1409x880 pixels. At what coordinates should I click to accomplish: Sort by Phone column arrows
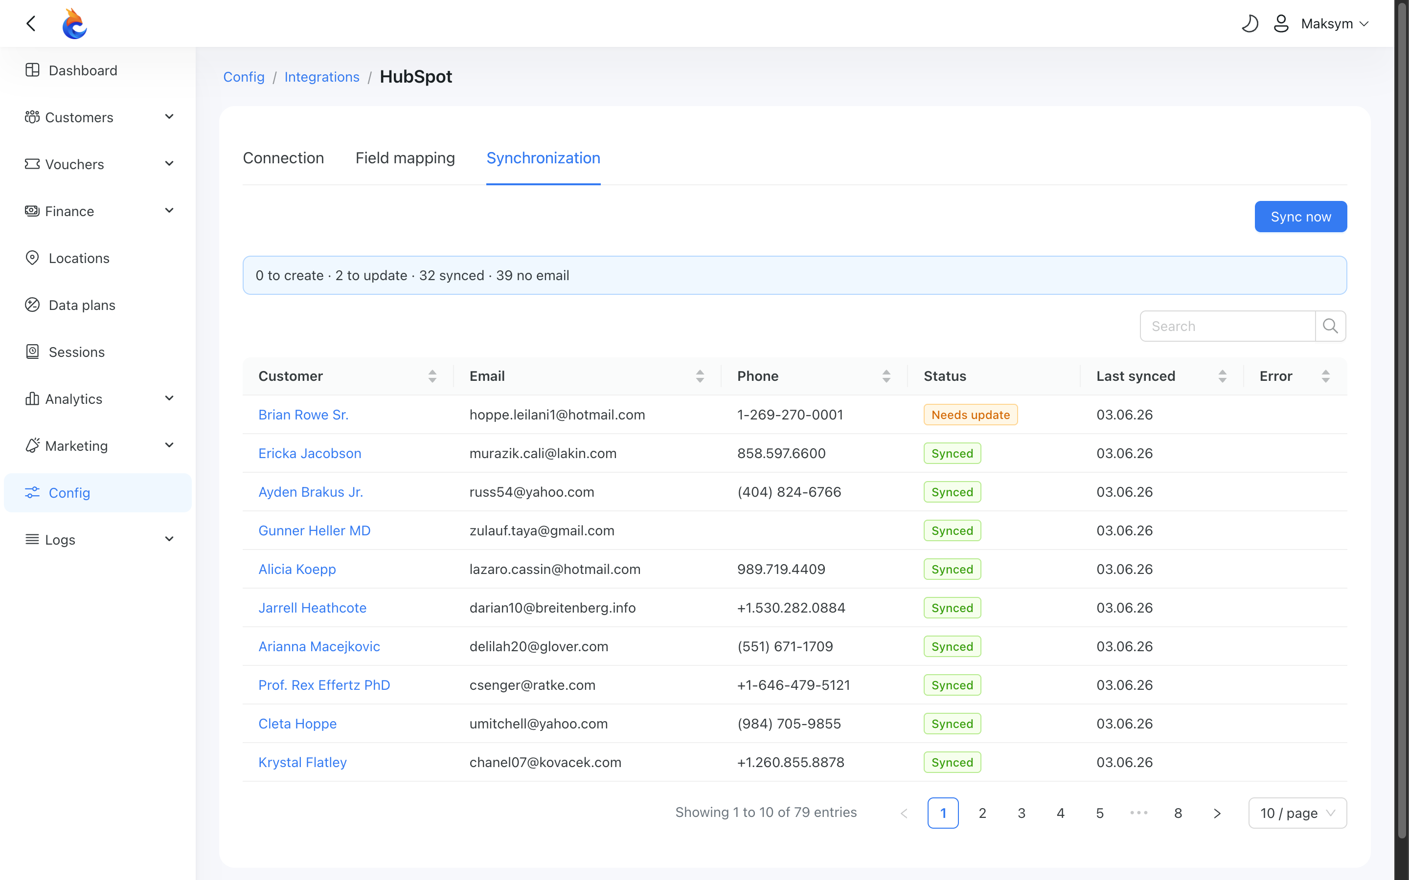(x=886, y=376)
